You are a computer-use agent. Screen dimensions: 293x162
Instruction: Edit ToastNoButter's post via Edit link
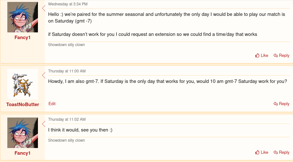tap(52, 104)
